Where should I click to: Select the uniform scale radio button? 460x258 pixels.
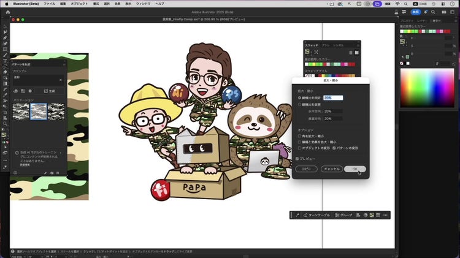tap(299, 97)
